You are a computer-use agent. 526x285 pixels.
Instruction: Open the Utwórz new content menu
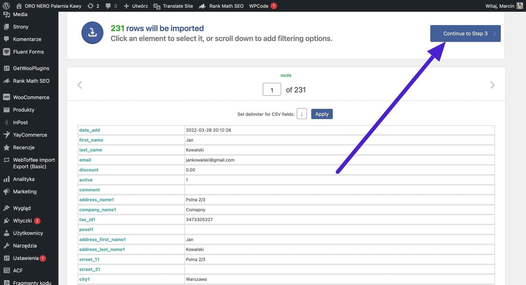tap(136, 6)
